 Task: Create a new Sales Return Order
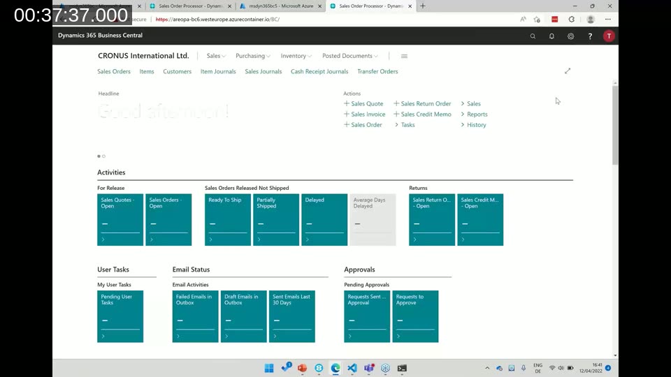422,103
